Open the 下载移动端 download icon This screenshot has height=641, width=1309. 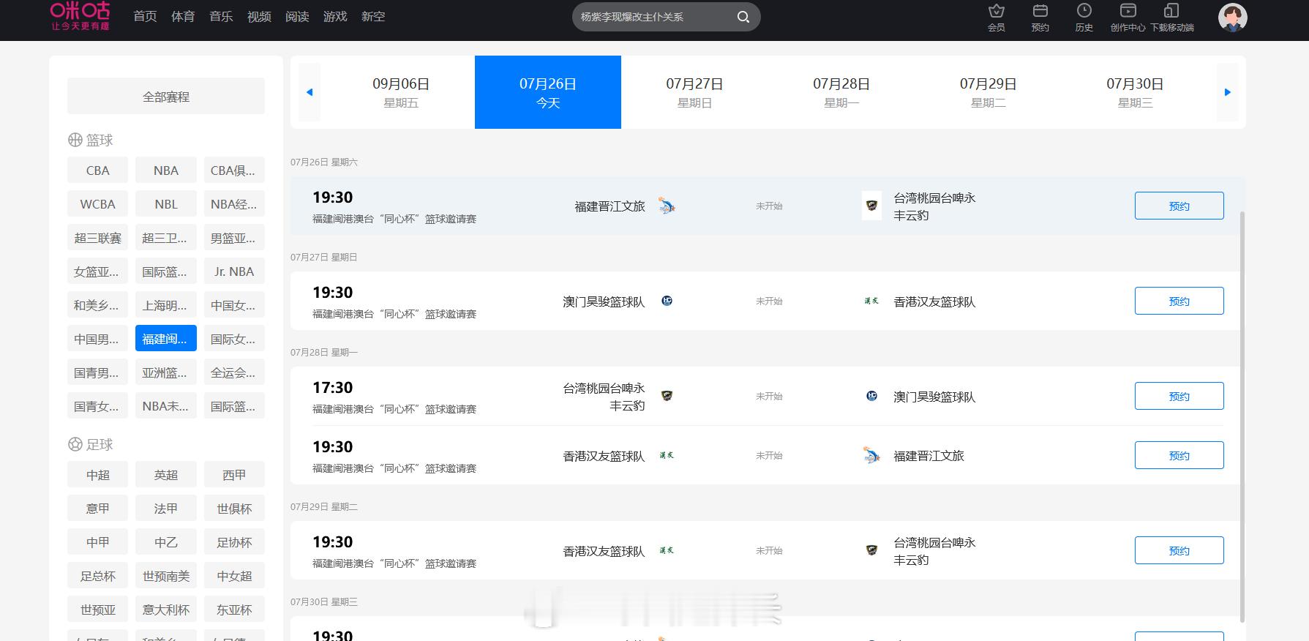(x=1171, y=17)
